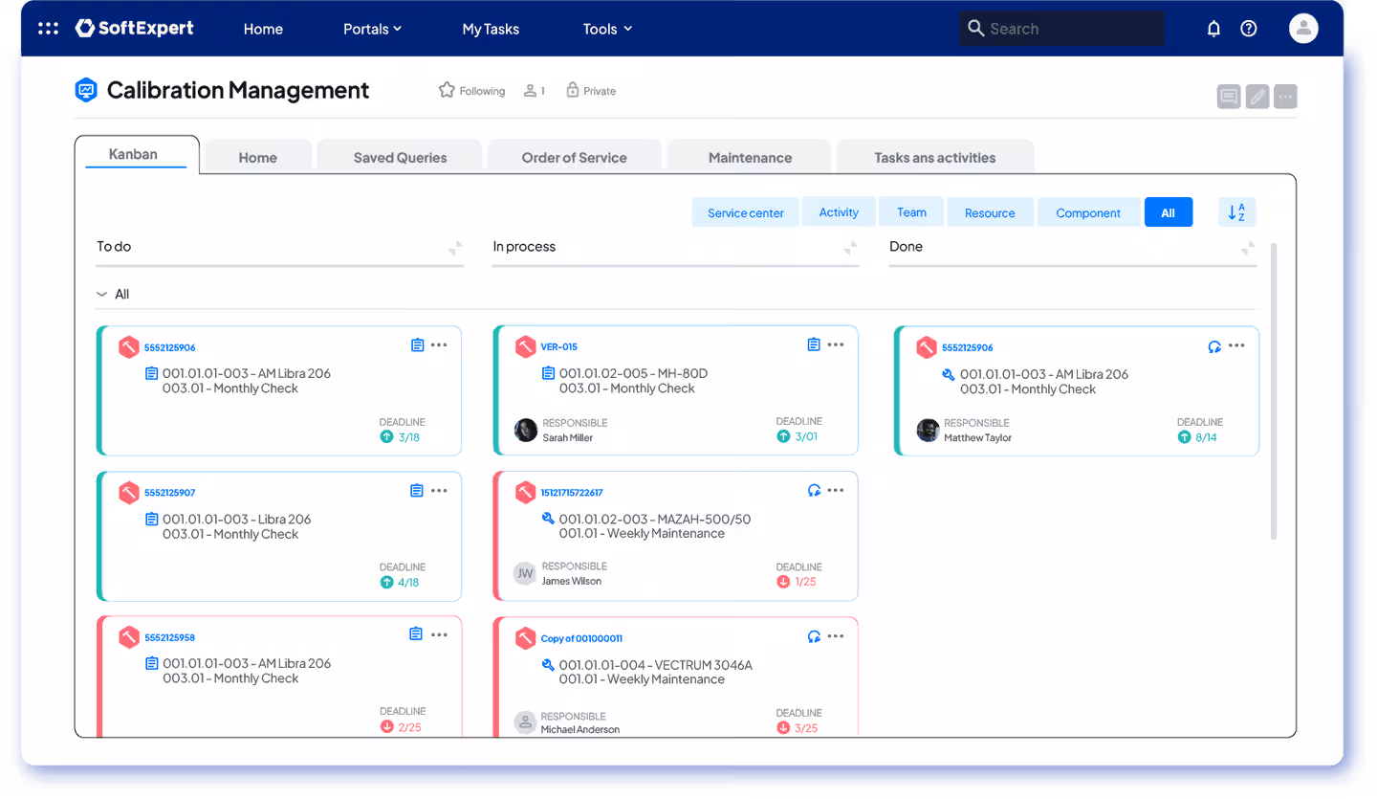
Task: Click Sarah Miller's avatar
Action: coord(525,431)
